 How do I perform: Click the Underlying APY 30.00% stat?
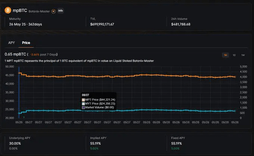point(15,143)
